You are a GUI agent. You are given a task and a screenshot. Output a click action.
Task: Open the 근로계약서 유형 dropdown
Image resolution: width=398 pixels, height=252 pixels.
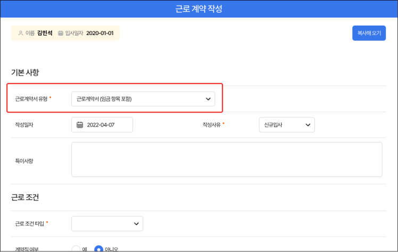point(143,99)
